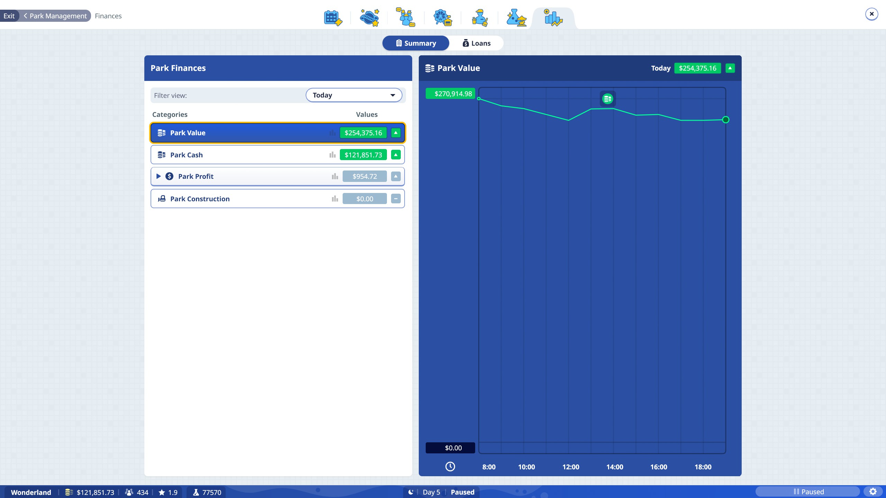The width and height of the screenshot is (886, 498).
Task: Click the graph icon in Park Cash row
Action: 333,155
